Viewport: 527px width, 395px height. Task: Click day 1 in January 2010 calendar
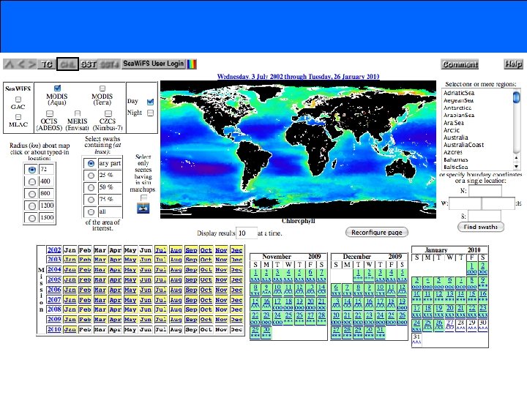[x=472, y=268]
